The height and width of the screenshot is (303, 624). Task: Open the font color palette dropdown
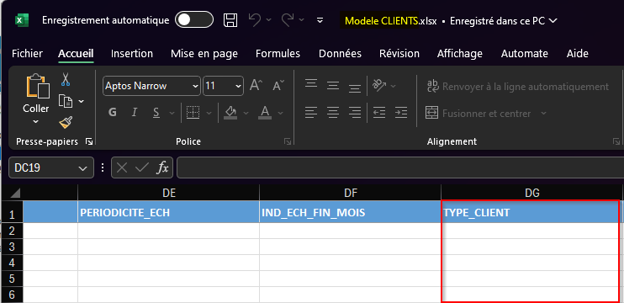281,114
